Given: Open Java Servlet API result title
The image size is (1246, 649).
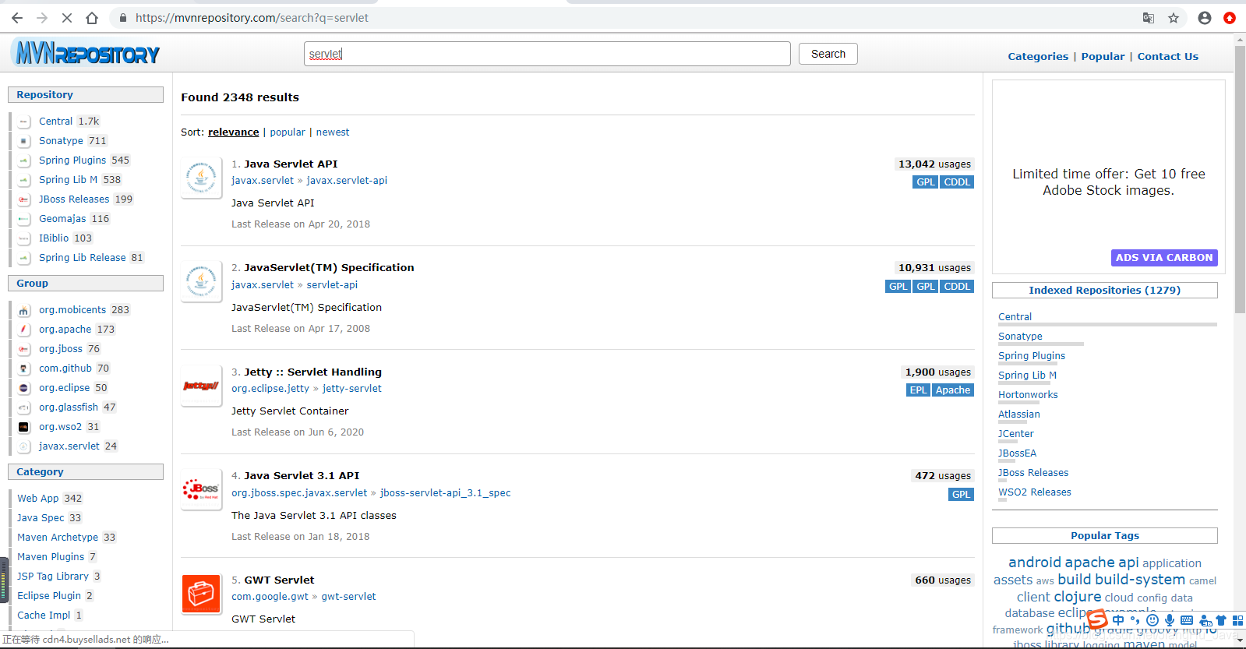Looking at the screenshot, I should click(x=291, y=164).
